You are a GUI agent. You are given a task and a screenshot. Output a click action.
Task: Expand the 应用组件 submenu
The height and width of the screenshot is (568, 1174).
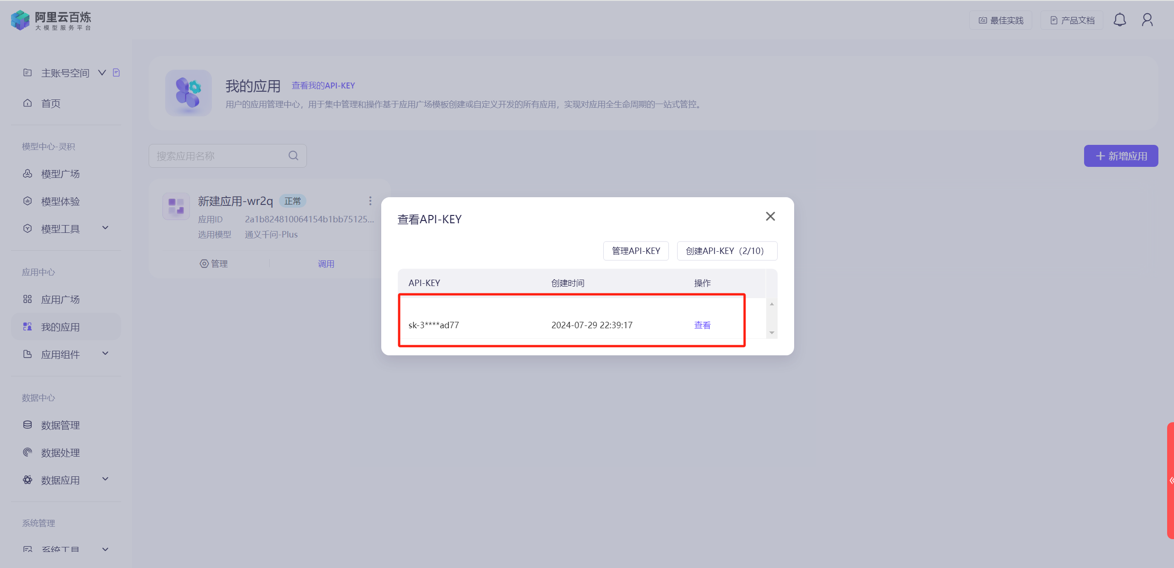tap(105, 353)
